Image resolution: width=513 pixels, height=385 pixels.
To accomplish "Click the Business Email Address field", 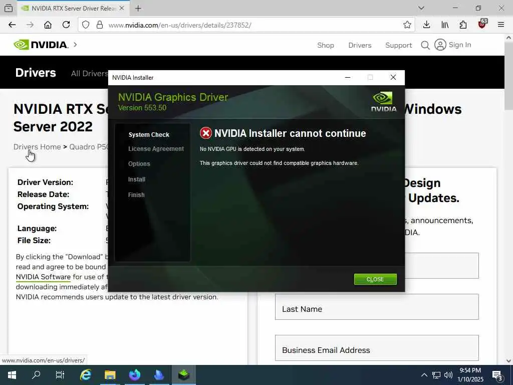I will click(x=377, y=348).
